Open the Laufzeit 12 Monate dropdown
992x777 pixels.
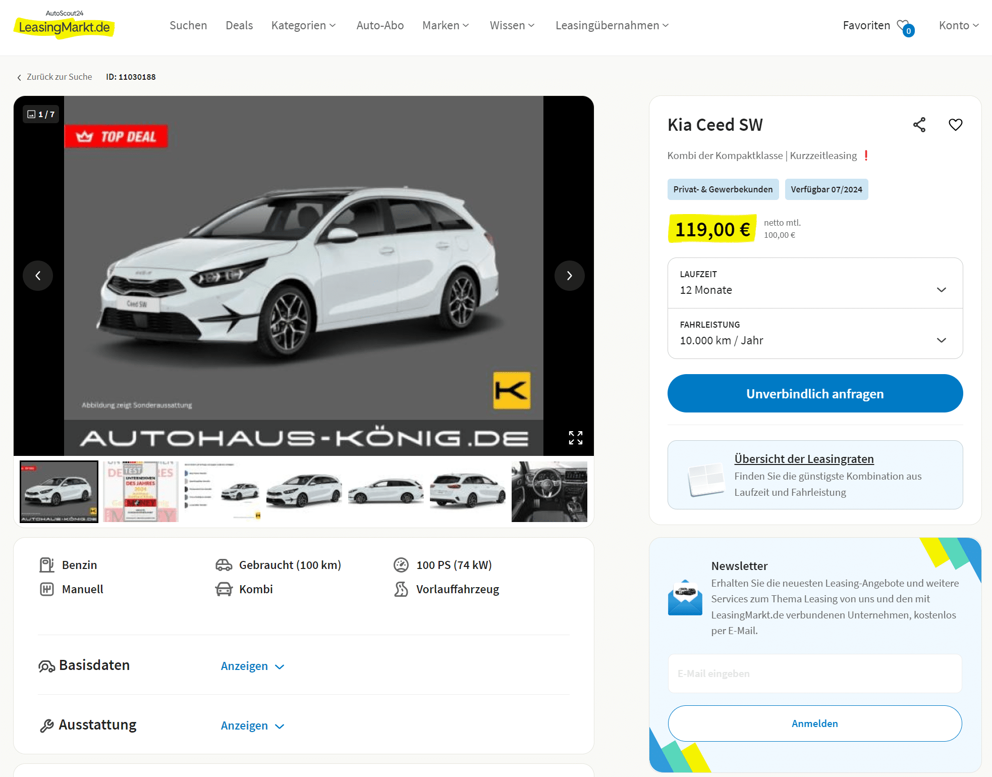[815, 283]
